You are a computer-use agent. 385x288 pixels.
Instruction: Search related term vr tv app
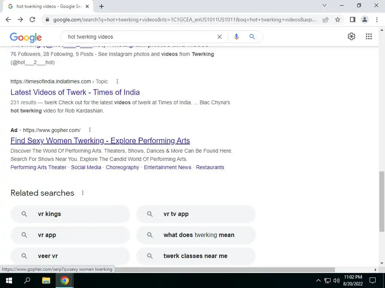point(196,214)
